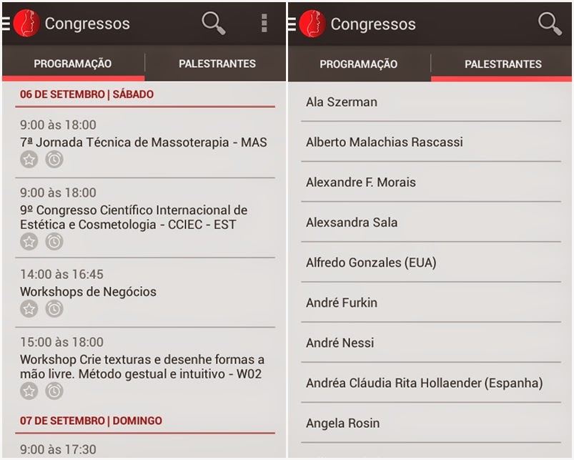Star the Workshop Crie texturas W02 session
This screenshot has width=574, height=460.
29,391
